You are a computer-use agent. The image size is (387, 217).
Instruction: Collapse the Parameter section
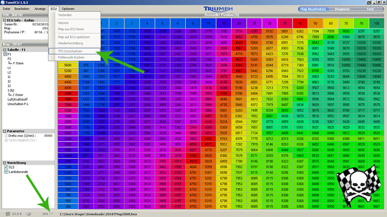(4, 131)
